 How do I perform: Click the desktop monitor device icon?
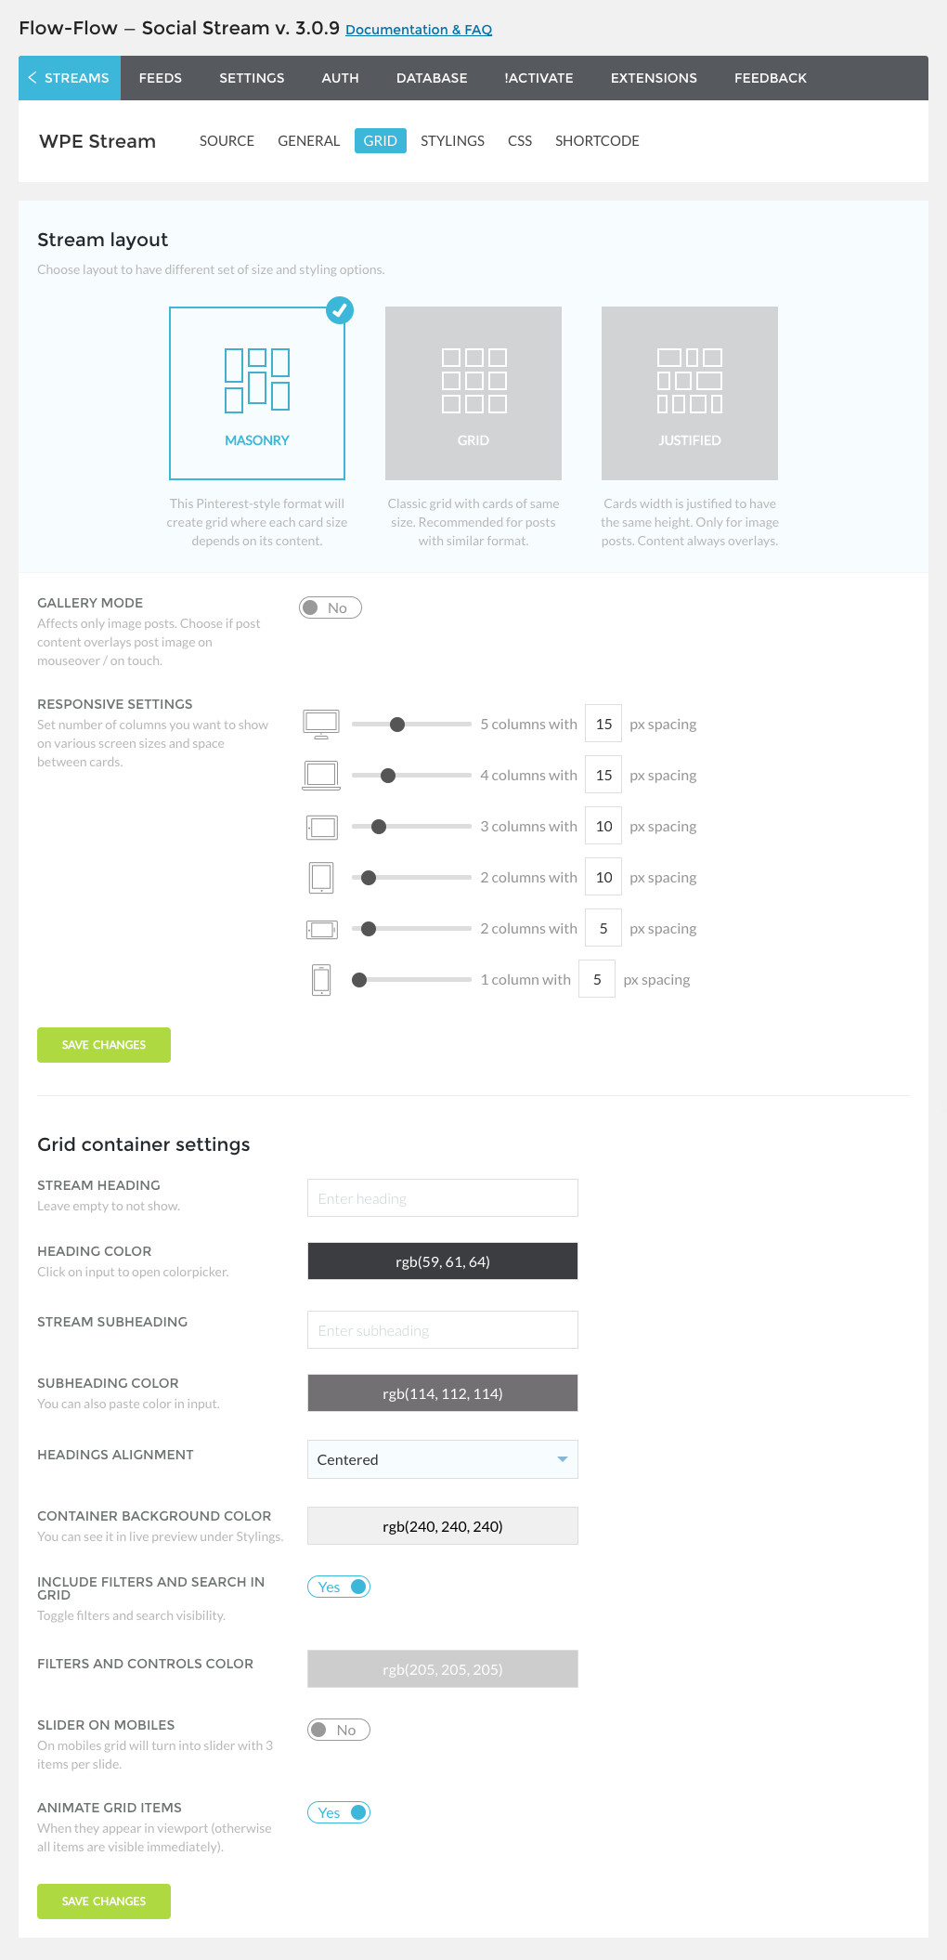tap(321, 725)
